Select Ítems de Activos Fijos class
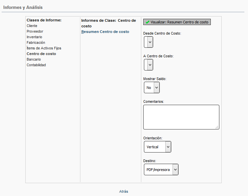The width and height of the screenshot is (248, 196). (x=44, y=48)
